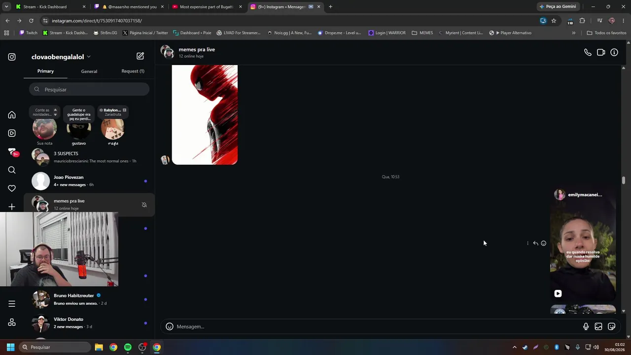
Task: Open the Viktor Donato conversation
Action: [89, 323]
